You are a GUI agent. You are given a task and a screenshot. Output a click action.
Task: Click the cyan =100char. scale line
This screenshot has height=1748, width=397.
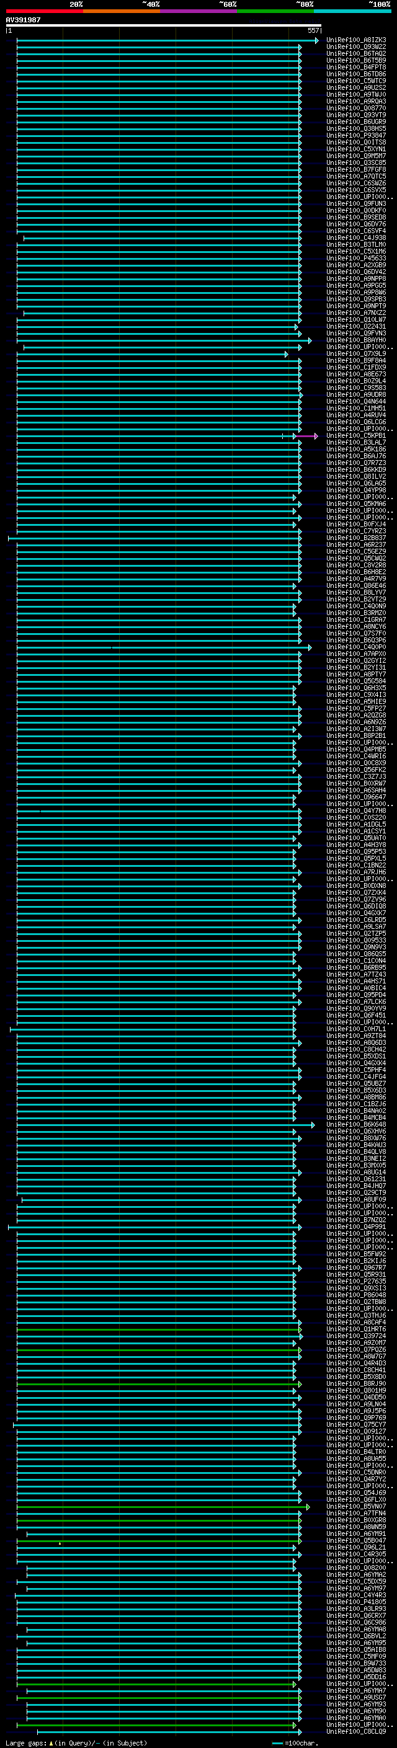(x=277, y=1742)
